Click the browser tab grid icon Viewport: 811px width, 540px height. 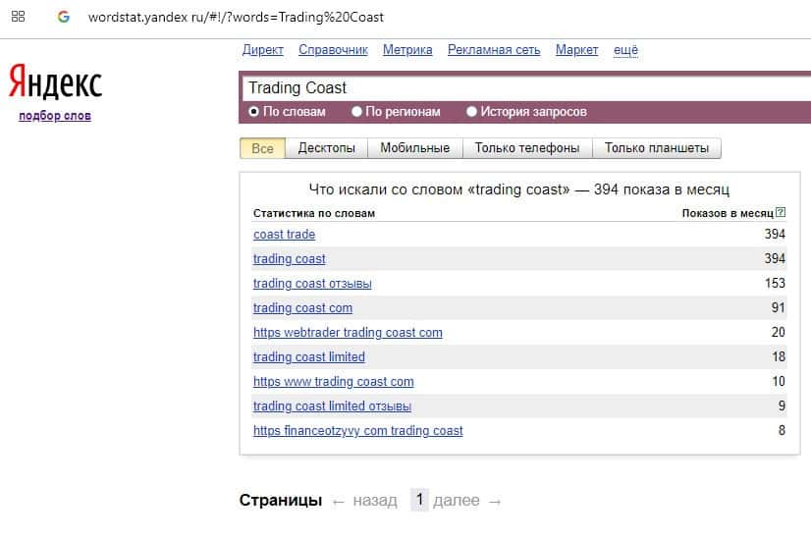tap(18, 17)
